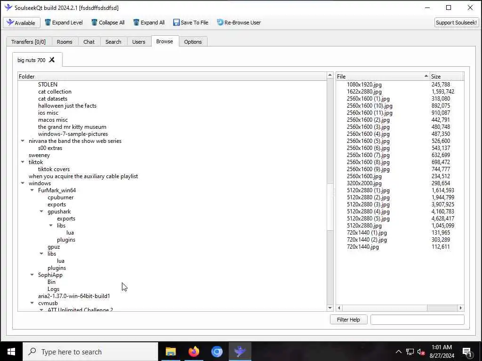Collapse the windows folder arrow

pyautogui.click(x=23, y=183)
